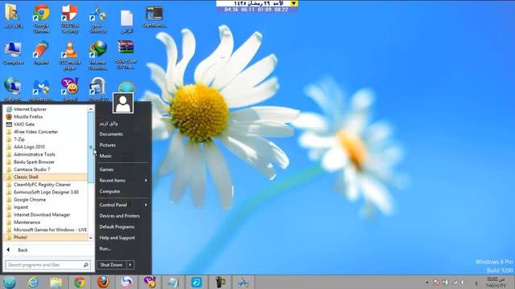Click the user account picture
The image size is (515, 289).
(x=123, y=103)
